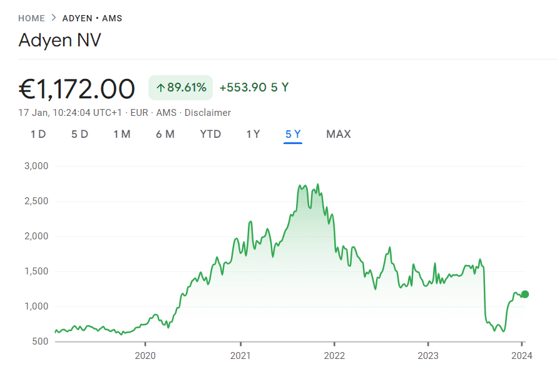Select the 1 Y range tab
This screenshot has width=557, height=374.
click(x=253, y=134)
